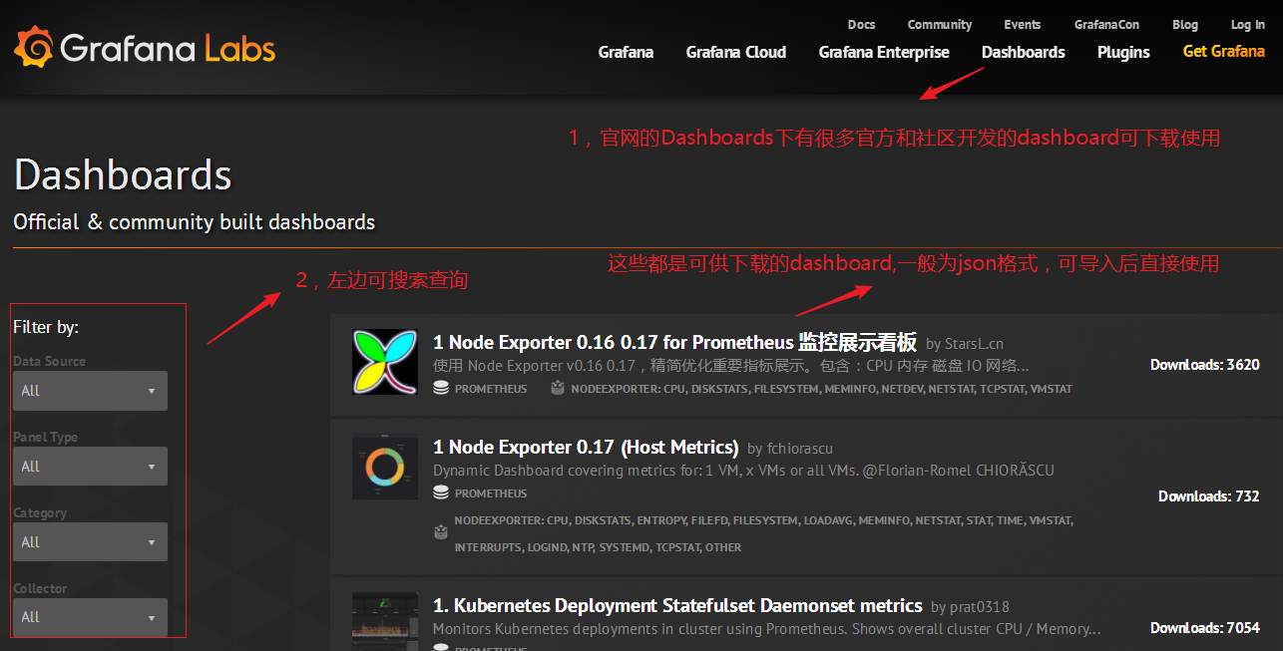Click the collector icon beside NODEEXPORTER: CPU, DISKSTATS, ENTROPY
1283x651 pixels.
(x=441, y=533)
